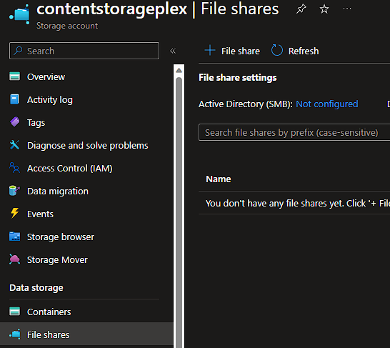This screenshot has height=348, width=390.
Task: Refresh the file shares list
Action: 295,51
